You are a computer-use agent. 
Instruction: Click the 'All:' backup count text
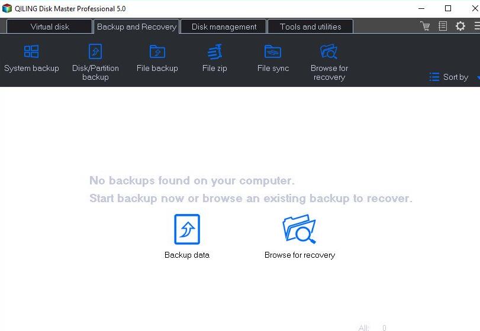click(363, 327)
